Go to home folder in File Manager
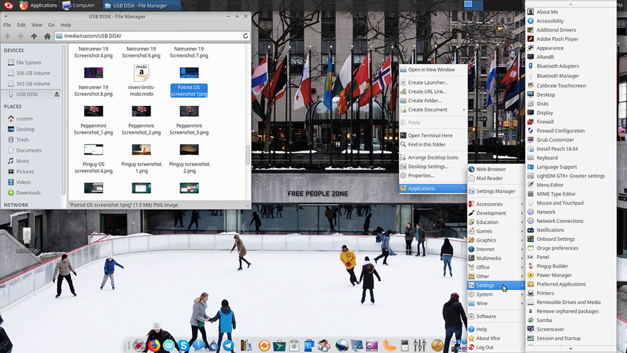This screenshot has height=353, width=627. pos(47,36)
